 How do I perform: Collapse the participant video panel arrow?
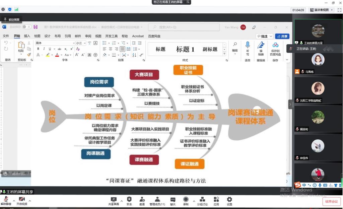(x=290, y=104)
